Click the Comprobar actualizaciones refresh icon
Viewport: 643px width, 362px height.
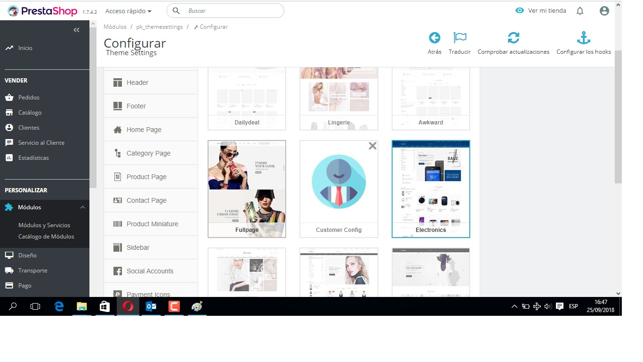pos(514,38)
